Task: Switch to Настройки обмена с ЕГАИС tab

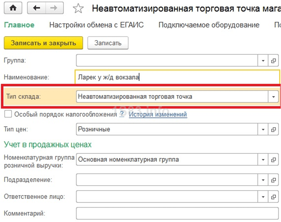Action: (x=96, y=25)
